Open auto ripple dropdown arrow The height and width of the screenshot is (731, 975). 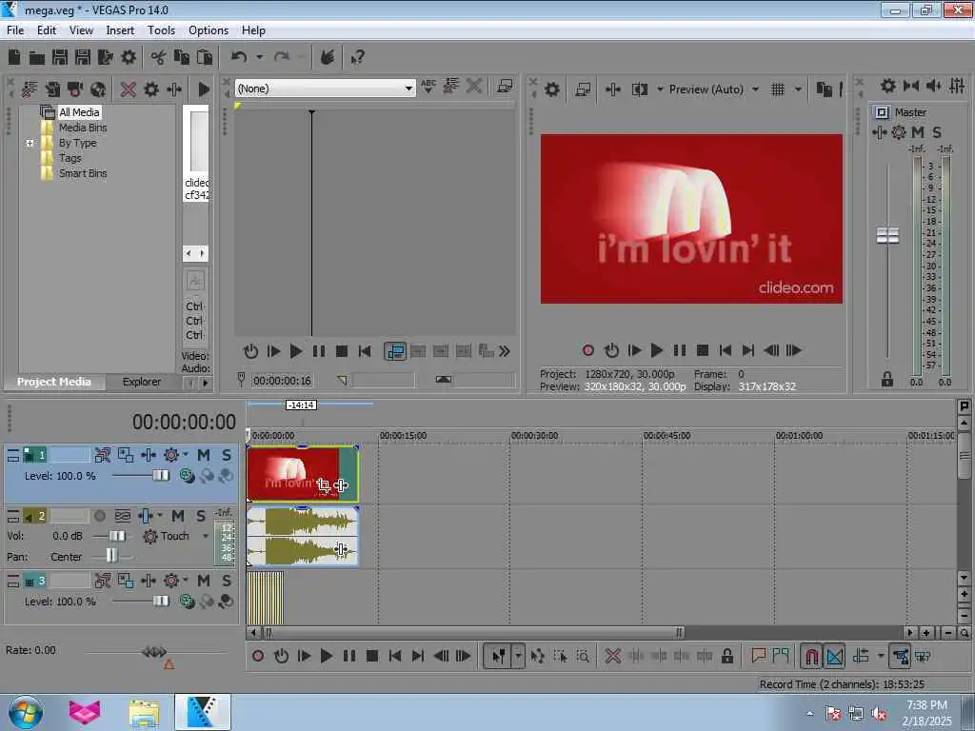coord(880,656)
